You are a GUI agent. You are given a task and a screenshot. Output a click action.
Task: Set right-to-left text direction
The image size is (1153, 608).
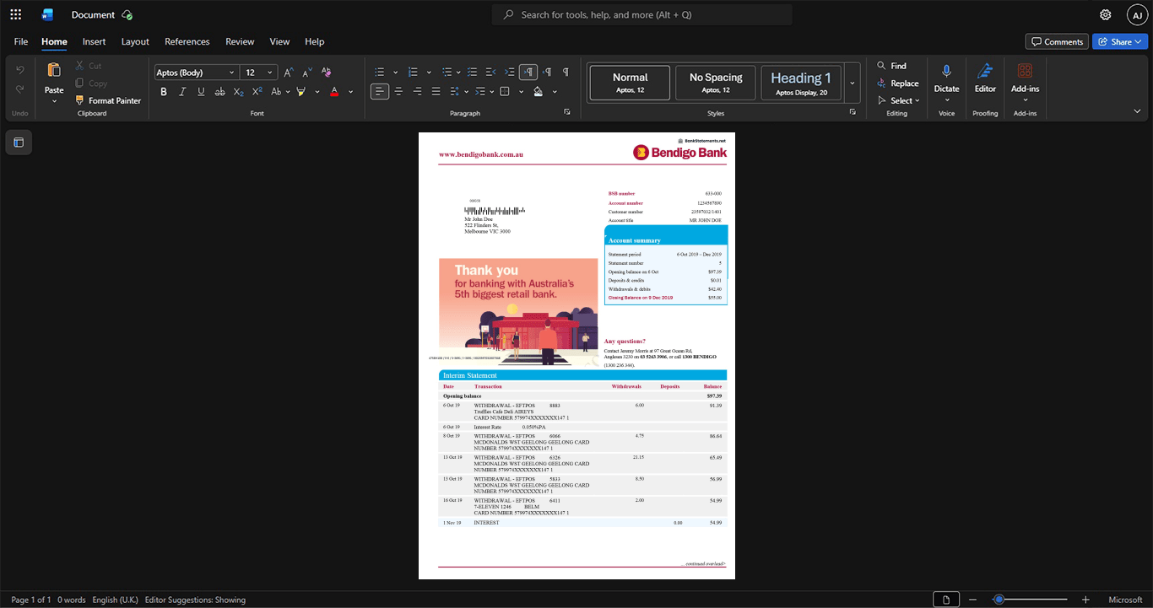(x=547, y=73)
